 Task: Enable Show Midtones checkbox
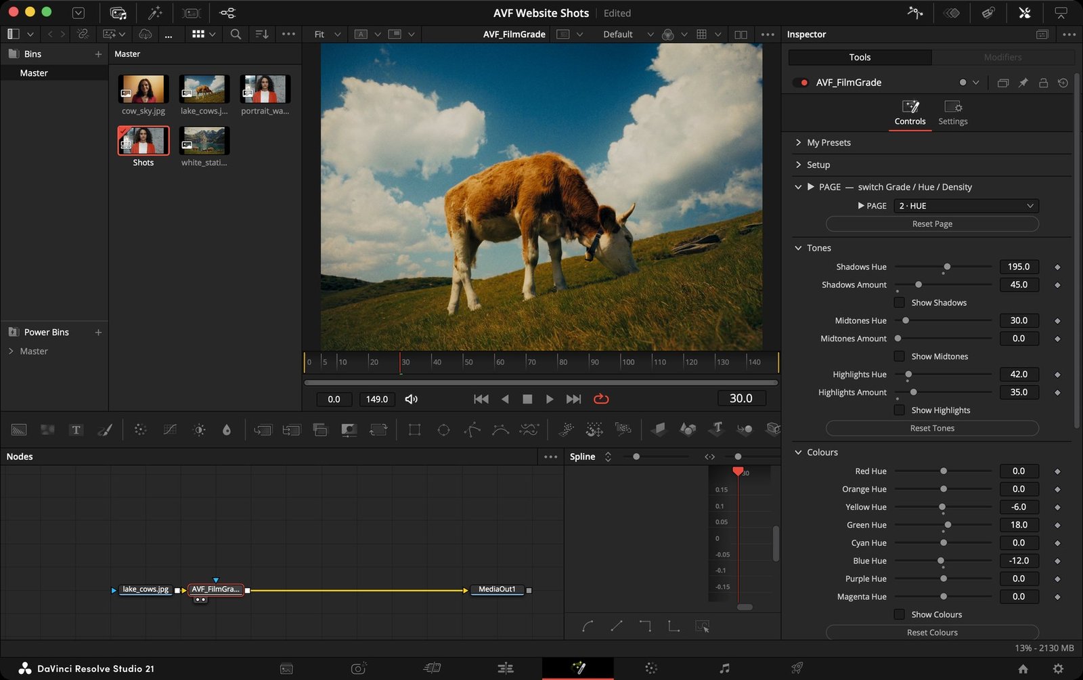click(x=899, y=356)
